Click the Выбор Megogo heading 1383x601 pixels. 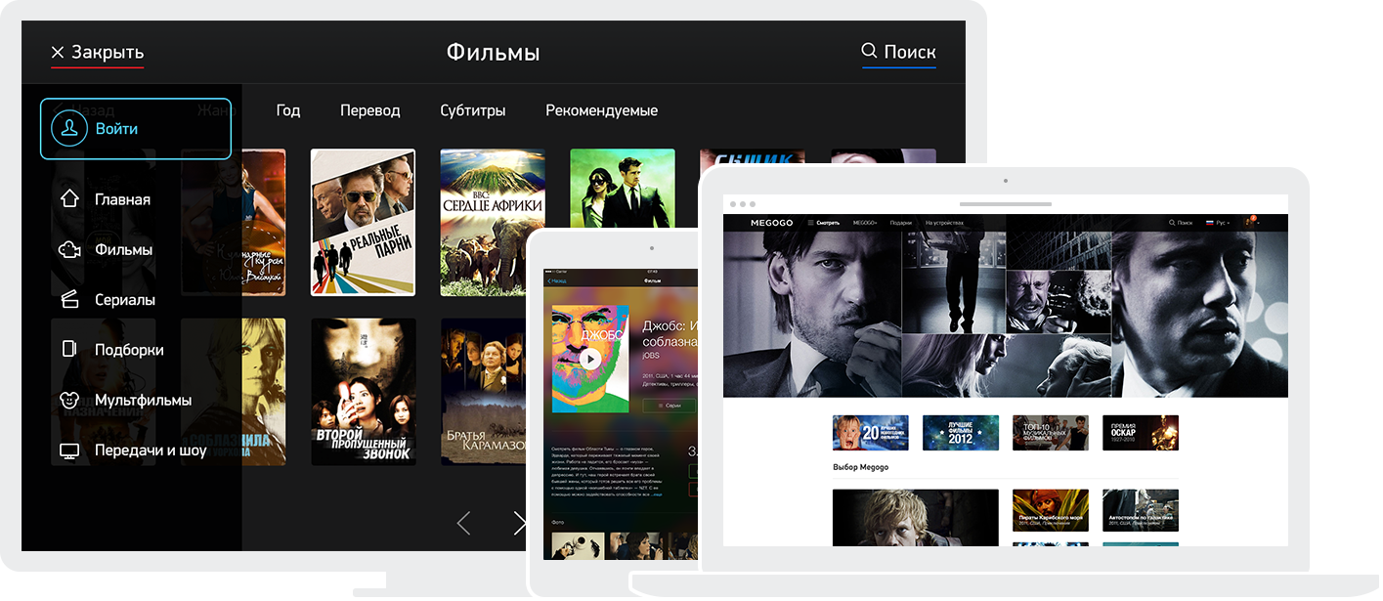pos(861,467)
